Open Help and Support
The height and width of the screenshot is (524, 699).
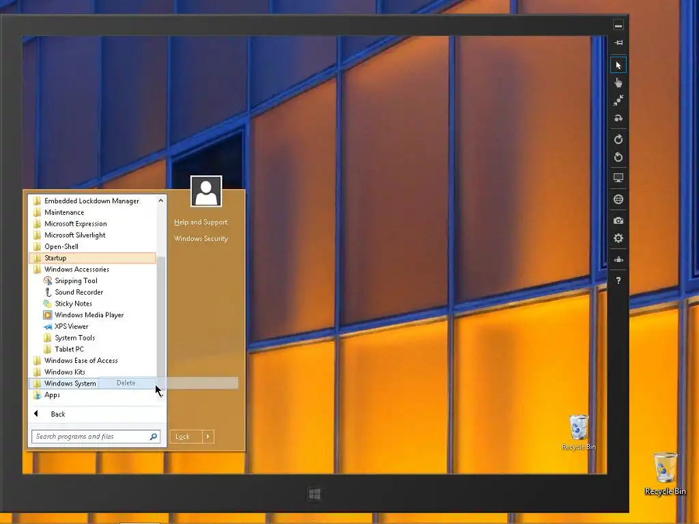pyautogui.click(x=201, y=222)
